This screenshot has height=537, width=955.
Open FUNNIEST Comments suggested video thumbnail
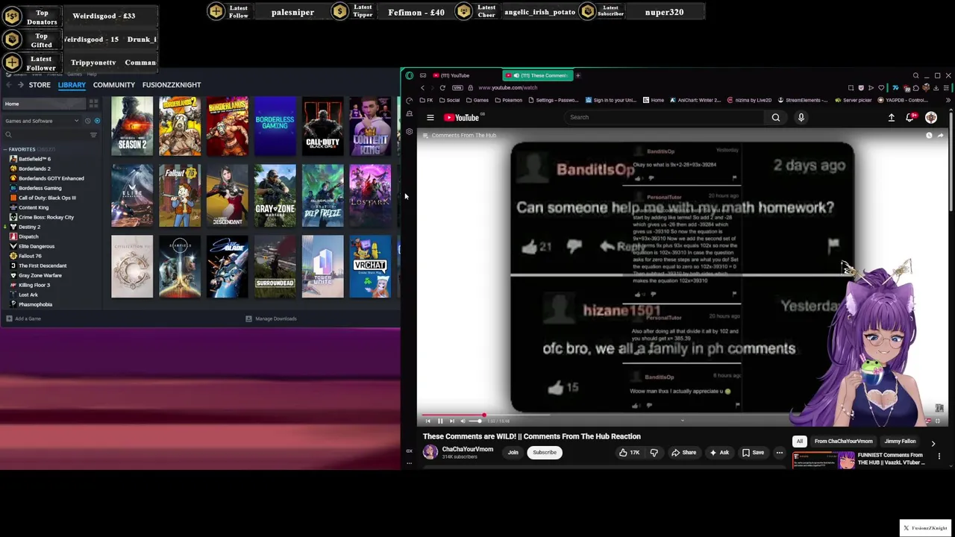pos(824,460)
